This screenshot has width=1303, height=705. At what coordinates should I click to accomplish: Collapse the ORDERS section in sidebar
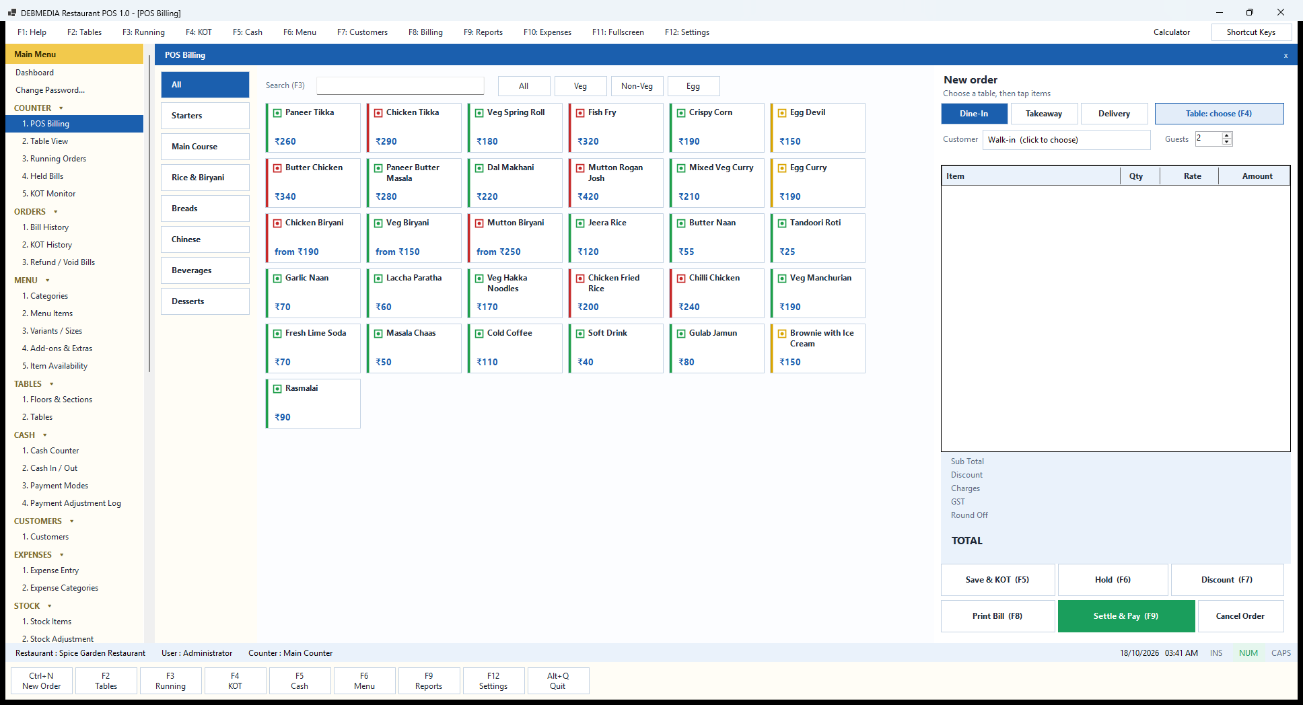click(x=56, y=212)
